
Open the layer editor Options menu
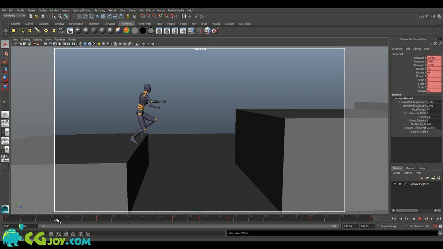coord(408,173)
